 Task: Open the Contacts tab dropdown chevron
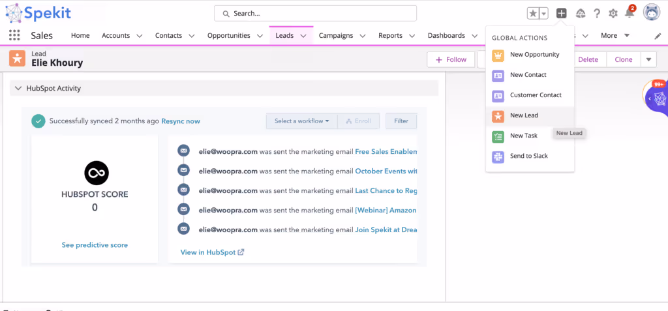click(x=191, y=37)
